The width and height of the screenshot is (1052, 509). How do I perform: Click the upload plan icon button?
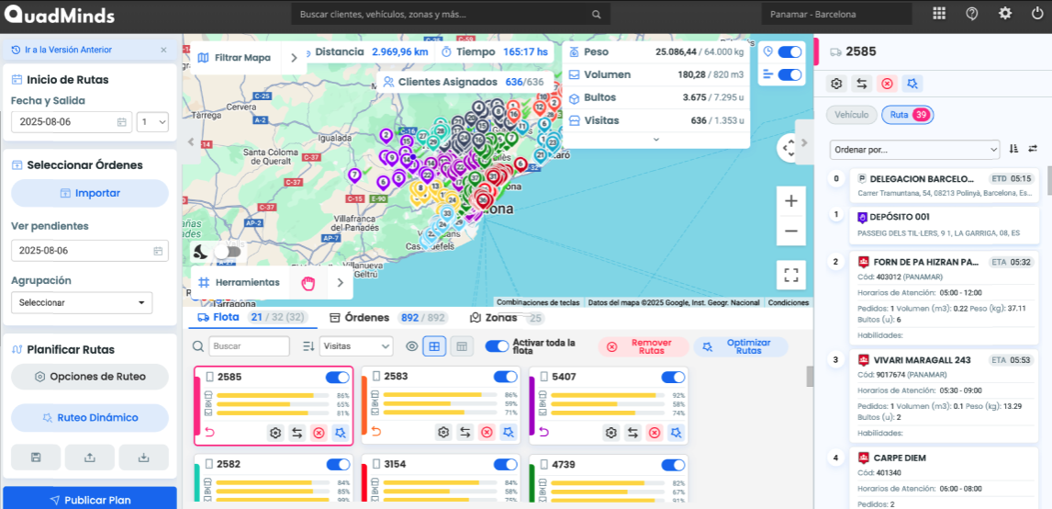tap(90, 458)
